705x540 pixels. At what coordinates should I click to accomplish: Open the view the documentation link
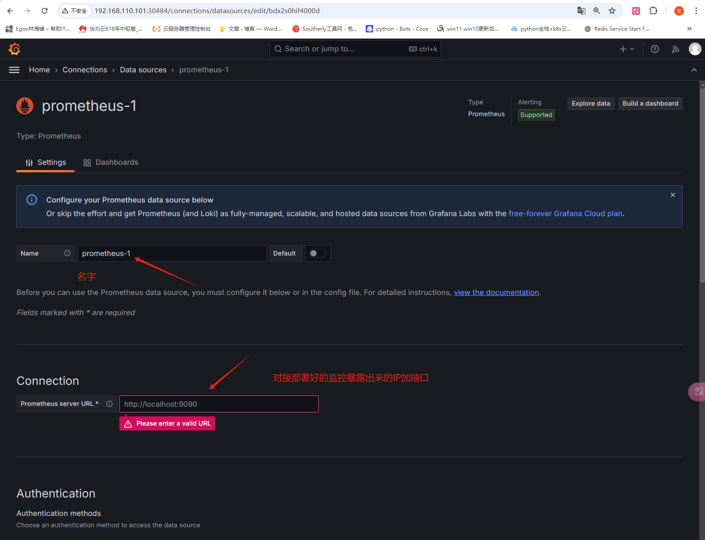[x=496, y=292]
